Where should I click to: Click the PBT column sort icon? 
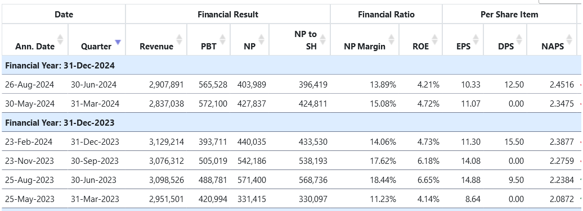pos(223,39)
